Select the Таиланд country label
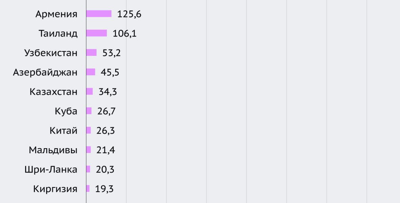The image size is (400, 203). pos(58,33)
